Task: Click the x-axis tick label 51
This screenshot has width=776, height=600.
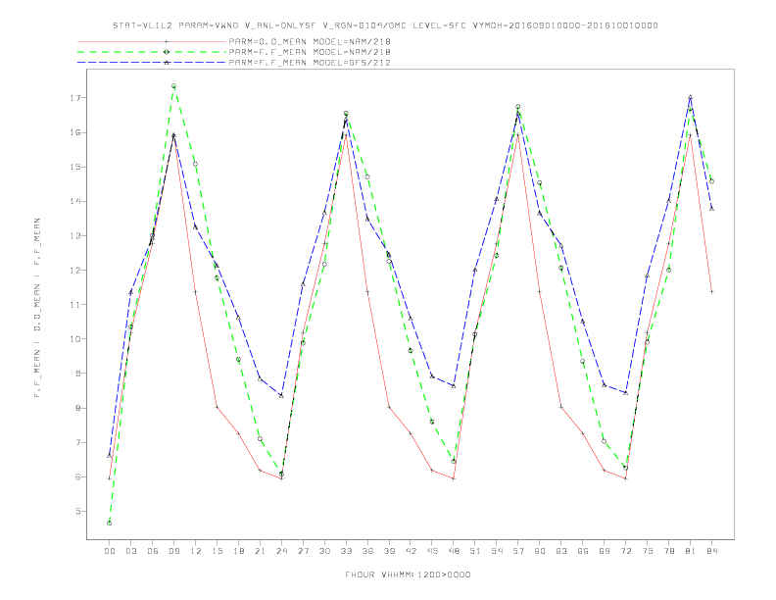Action: 475,551
